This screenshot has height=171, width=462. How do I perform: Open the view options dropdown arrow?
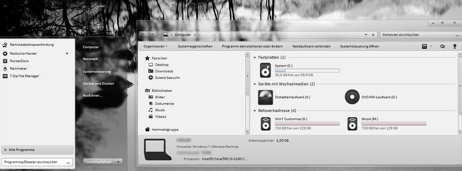pyautogui.click(x=431, y=46)
